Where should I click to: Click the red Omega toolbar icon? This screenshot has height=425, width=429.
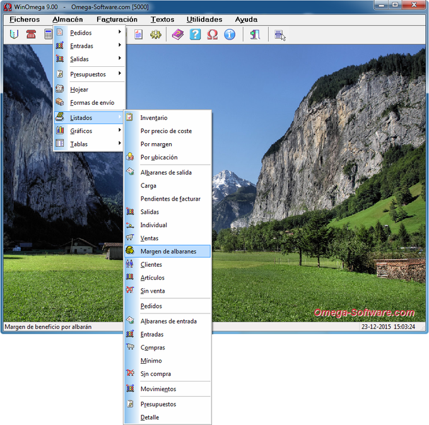click(x=213, y=35)
